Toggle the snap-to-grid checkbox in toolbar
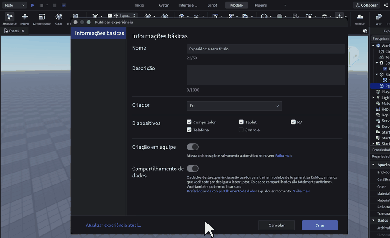This screenshot has width=390, height=238. [110, 15]
